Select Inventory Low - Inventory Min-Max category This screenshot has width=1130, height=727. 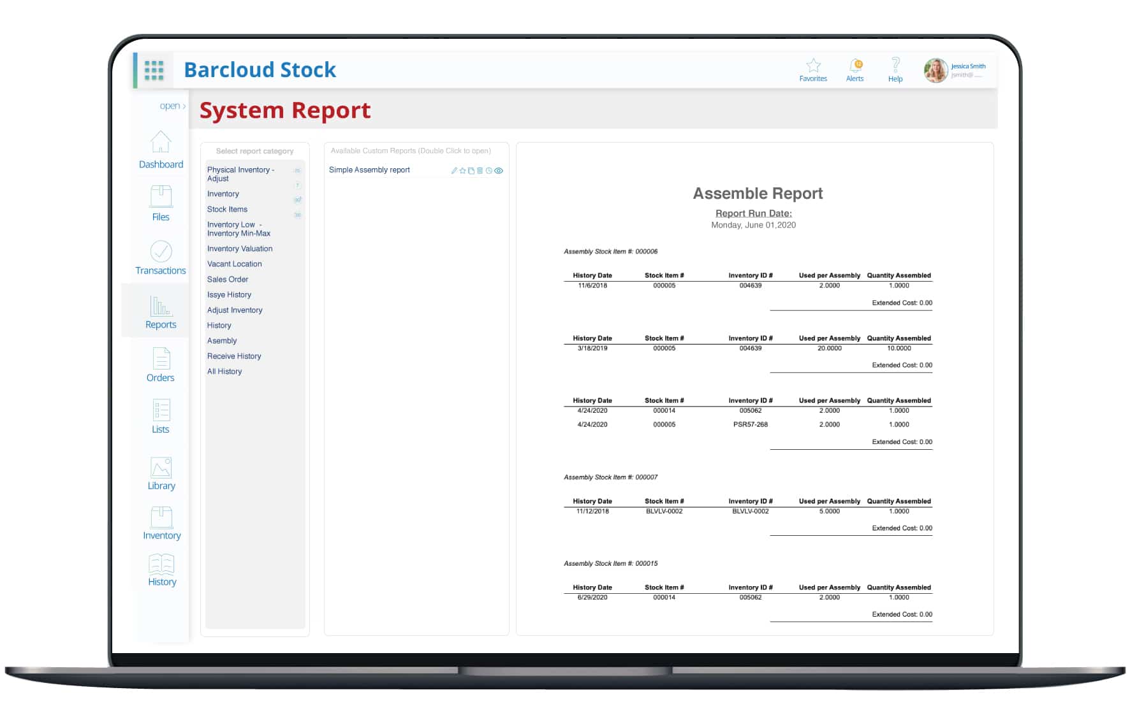coord(238,229)
